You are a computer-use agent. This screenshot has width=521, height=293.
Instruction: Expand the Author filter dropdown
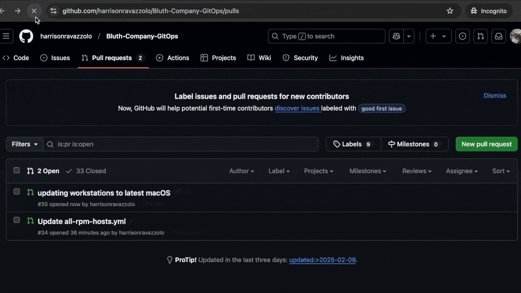[242, 171]
